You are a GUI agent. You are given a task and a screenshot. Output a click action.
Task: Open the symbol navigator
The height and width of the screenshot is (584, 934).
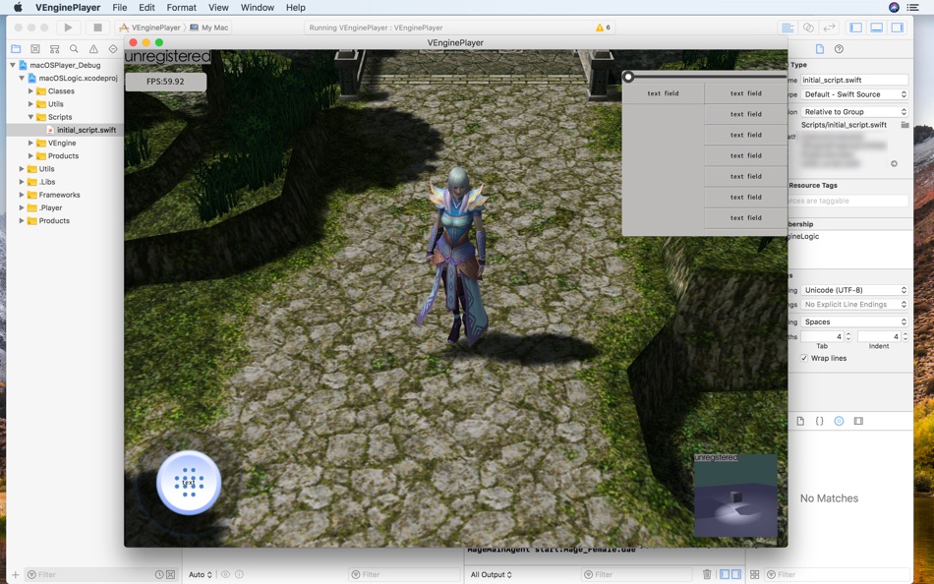pos(55,49)
